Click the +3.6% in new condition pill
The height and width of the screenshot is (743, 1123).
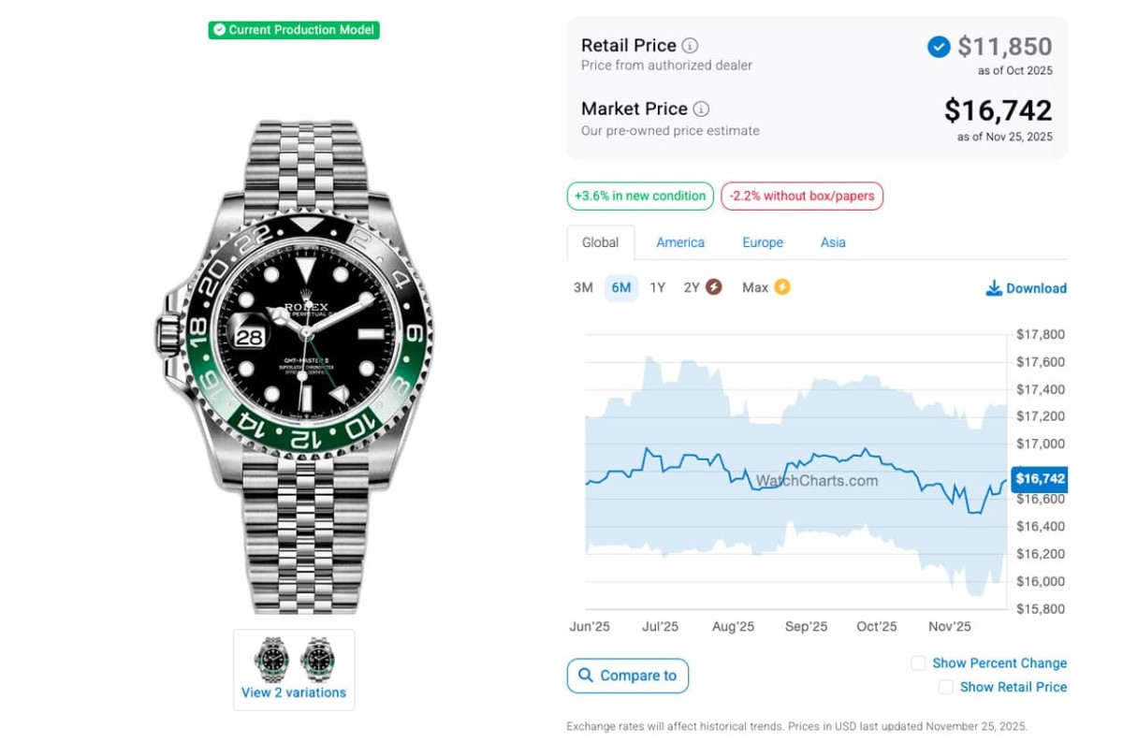(640, 196)
